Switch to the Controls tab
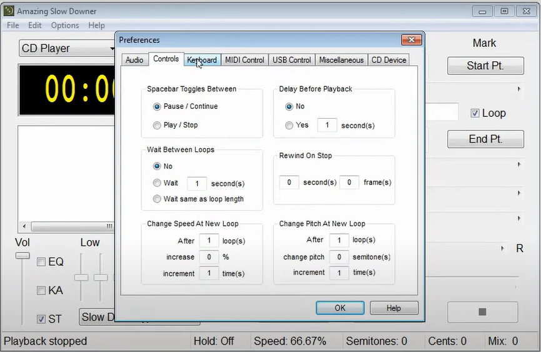The width and height of the screenshot is (541, 352). [x=166, y=59]
